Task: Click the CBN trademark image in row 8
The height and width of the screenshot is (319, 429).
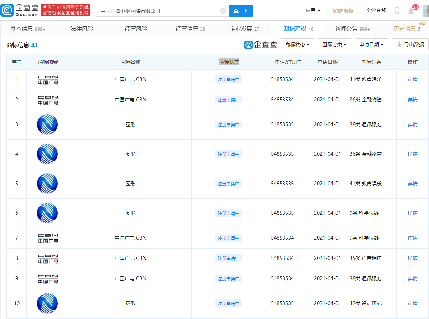Action: [48, 259]
